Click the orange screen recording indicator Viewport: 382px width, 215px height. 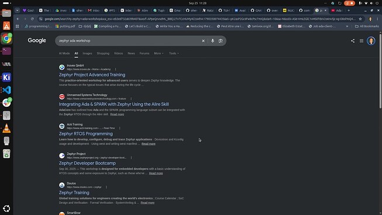point(349,3)
